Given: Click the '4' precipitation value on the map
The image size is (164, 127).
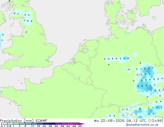Looking at the screenshot, I should click(x=138, y=86).
